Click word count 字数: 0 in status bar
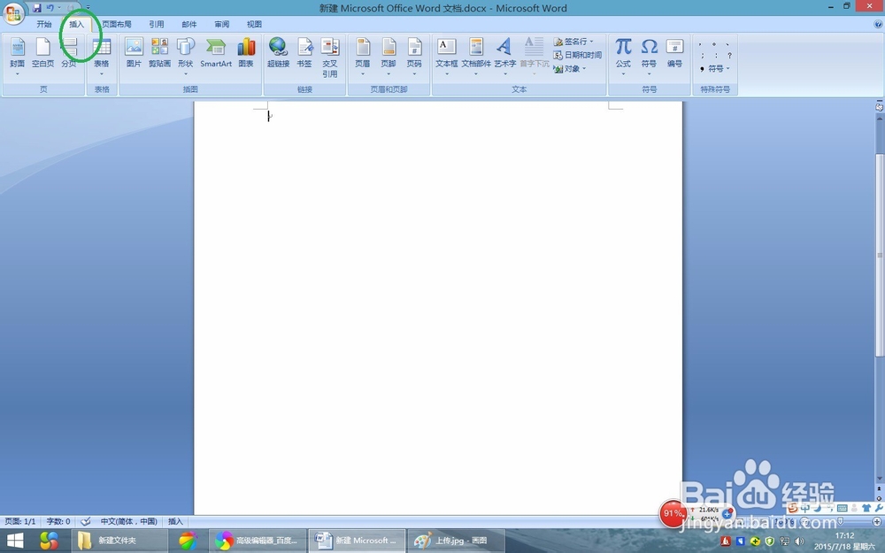This screenshot has width=885, height=553. [x=58, y=521]
